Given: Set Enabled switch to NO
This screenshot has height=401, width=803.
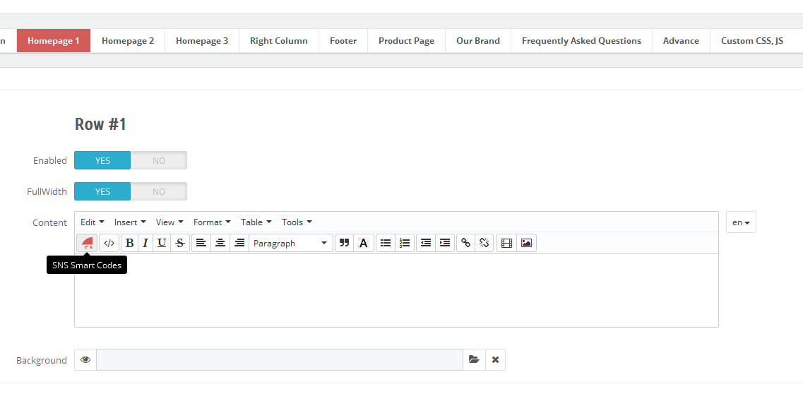Looking at the screenshot, I should (x=159, y=160).
